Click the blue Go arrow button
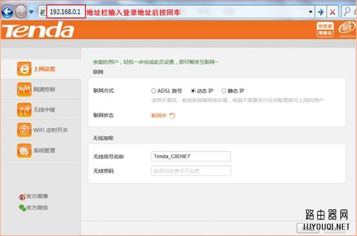This screenshot has width=357, height=236. 320,12
